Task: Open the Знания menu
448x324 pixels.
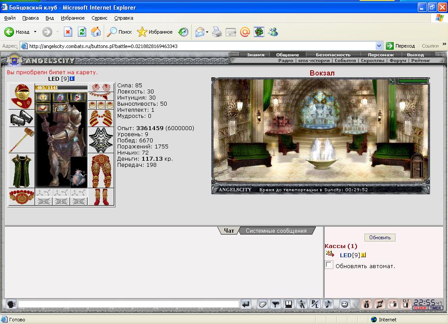Action: click(x=255, y=55)
